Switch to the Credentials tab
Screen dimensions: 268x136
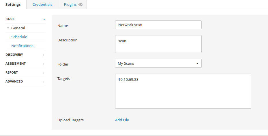(42, 4)
